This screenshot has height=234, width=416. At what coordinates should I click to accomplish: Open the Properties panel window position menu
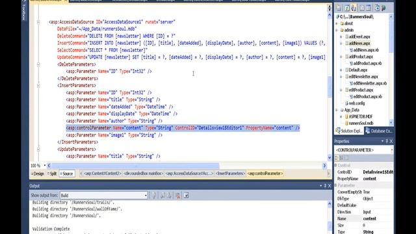[382, 141]
